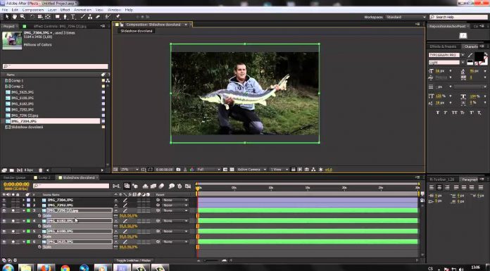
Task: Toggle the draft 3D timeline icon
Action: pyautogui.click(x=135, y=186)
